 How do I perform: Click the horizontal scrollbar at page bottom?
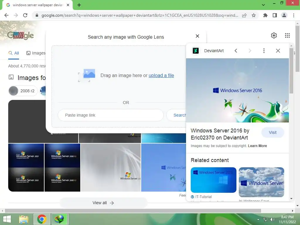[x=133, y=211]
